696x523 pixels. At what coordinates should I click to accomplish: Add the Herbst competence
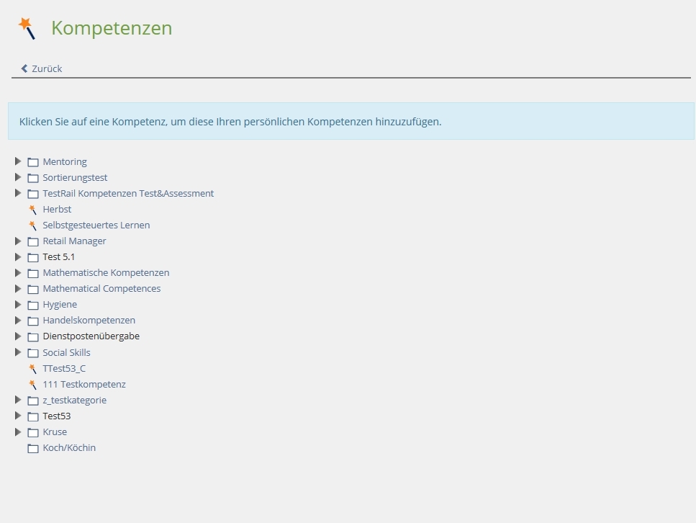(57, 210)
